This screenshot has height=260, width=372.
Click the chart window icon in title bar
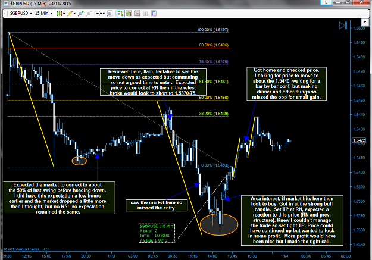[x=5, y=4]
